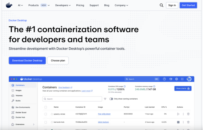Click the Name column header
The width and height of the screenshot is (203, 130).
pyautogui.click(x=56, y=107)
